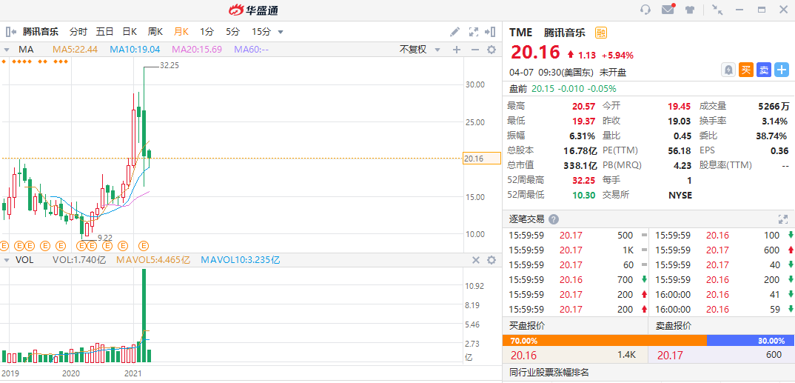Click the 32.25 high price marker
Image resolution: width=795 pixels, height=383 pixels.
point(170,65)
